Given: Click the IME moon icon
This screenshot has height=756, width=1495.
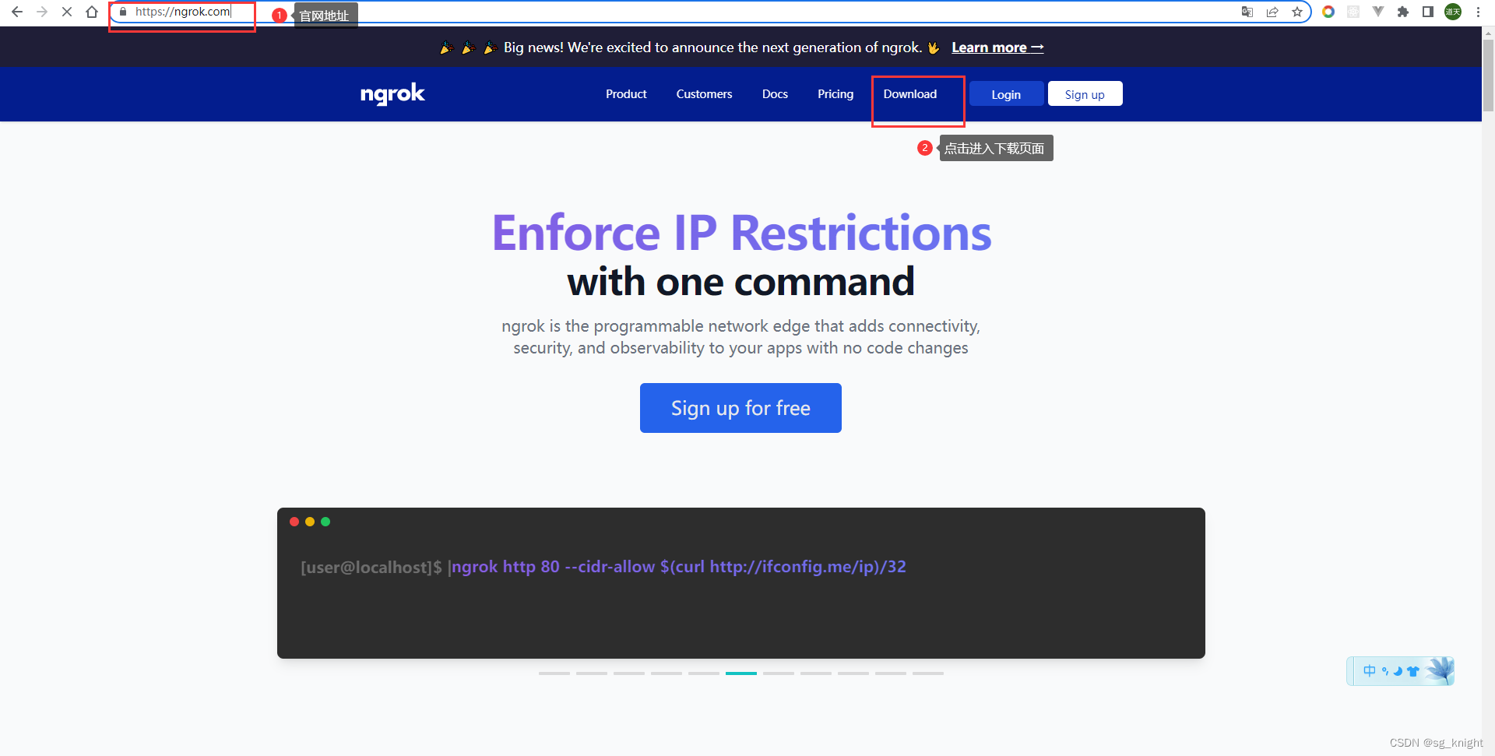Looking at the screenshot, I should point(1398,671).
